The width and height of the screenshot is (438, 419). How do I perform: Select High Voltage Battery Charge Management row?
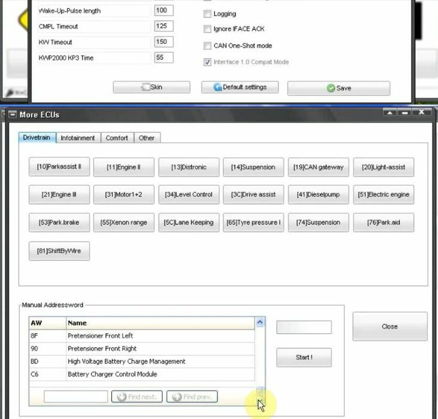click(x=142, y=362)
